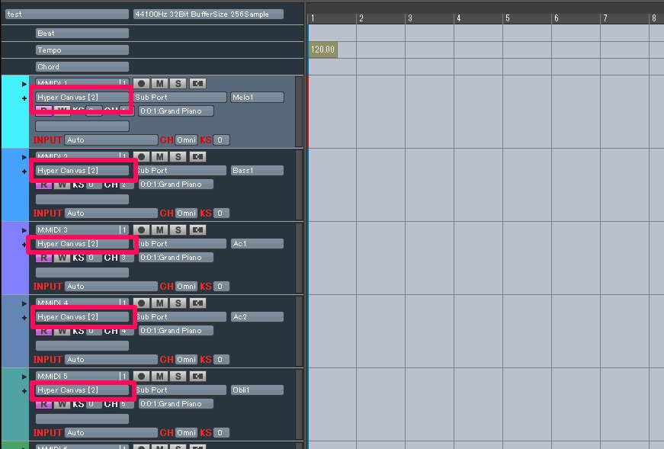The width and height of the screenshot is (664, 449).
Task: Enable automation Read (R) on MIDI 3
Action: tap(44, 258)
